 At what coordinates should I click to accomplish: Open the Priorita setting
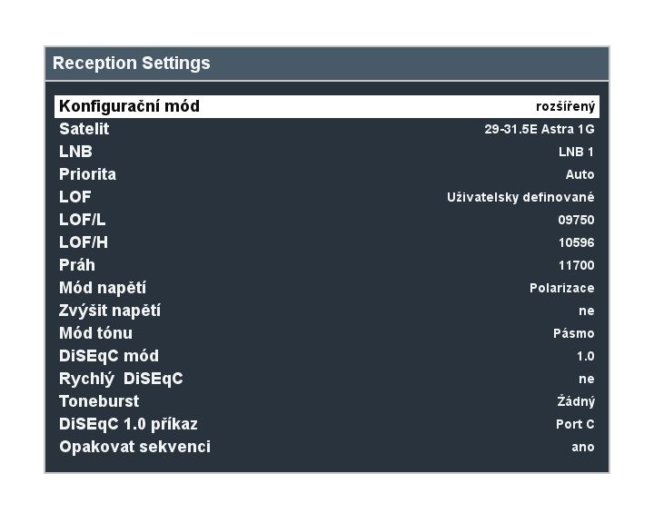pyautogui.click(x=327, y=174)
